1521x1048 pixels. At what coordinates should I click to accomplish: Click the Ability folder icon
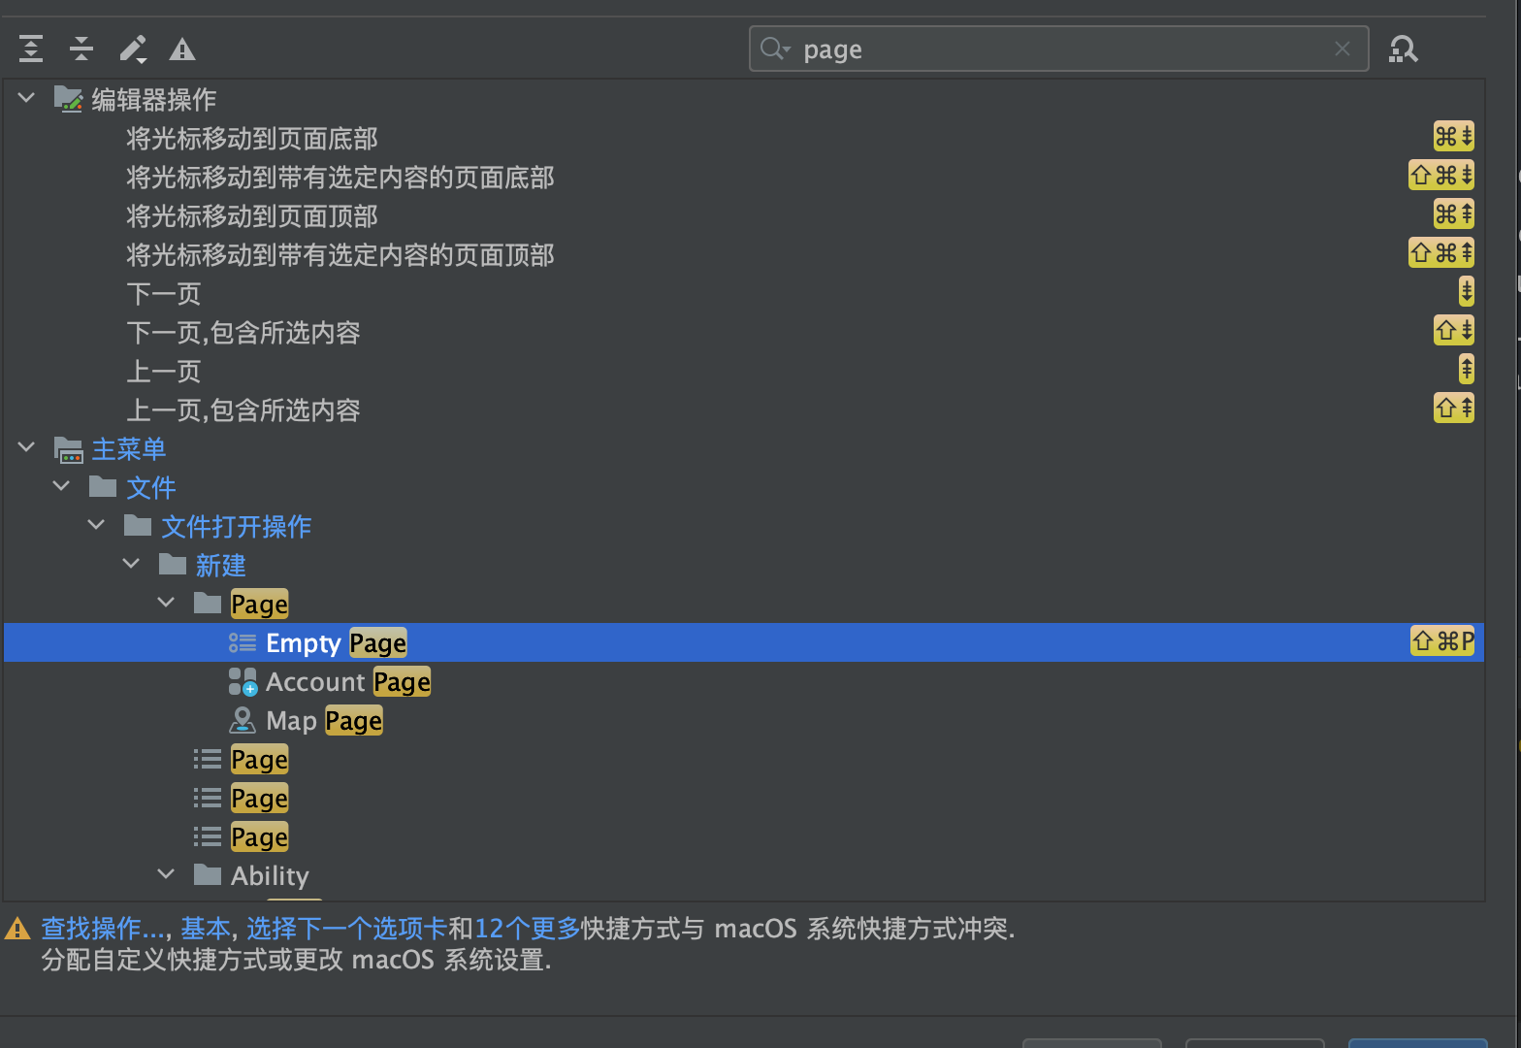point(208,874)
